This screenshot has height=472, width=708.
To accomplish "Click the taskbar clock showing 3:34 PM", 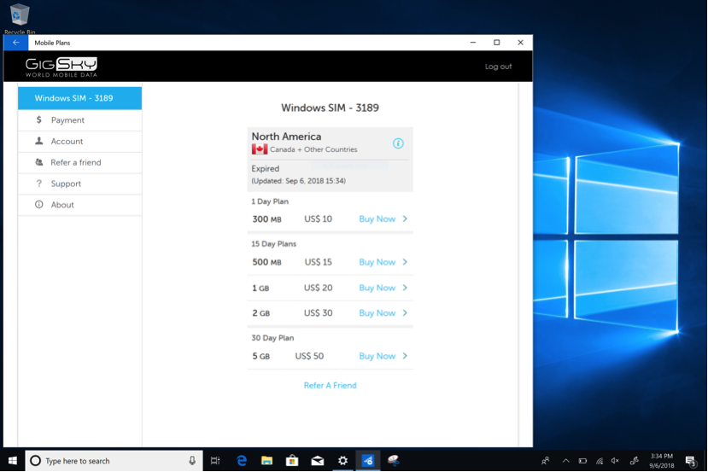I will 662,461.
